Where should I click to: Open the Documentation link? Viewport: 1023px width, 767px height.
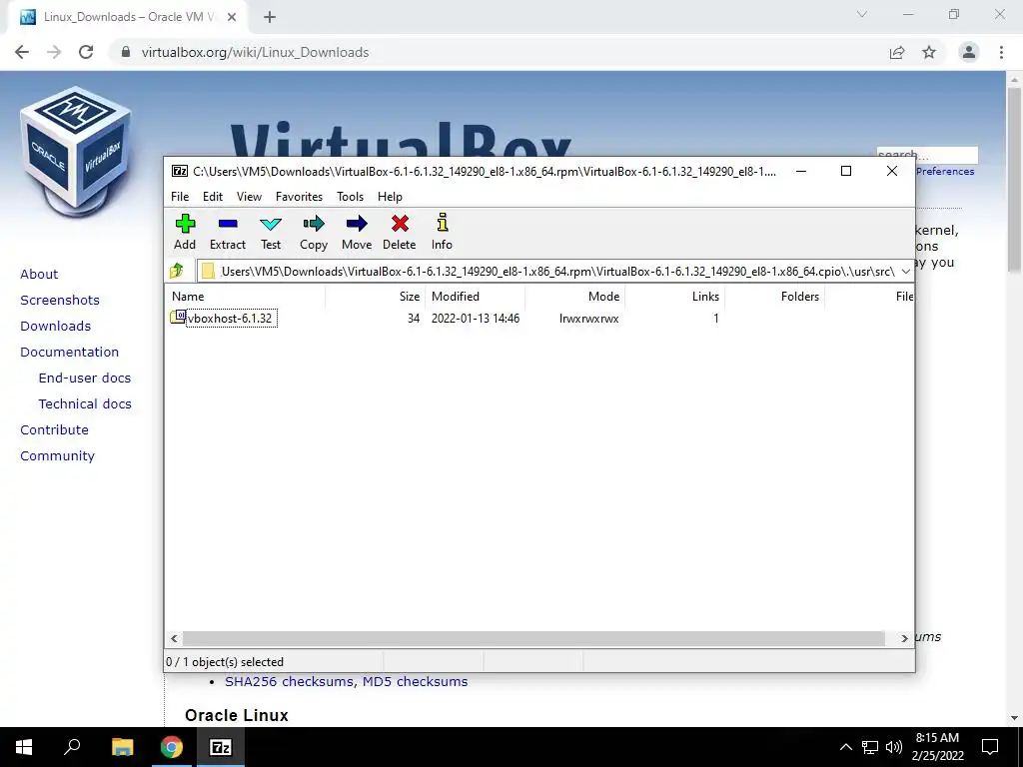pyautogui.click(x=70, y=353)
